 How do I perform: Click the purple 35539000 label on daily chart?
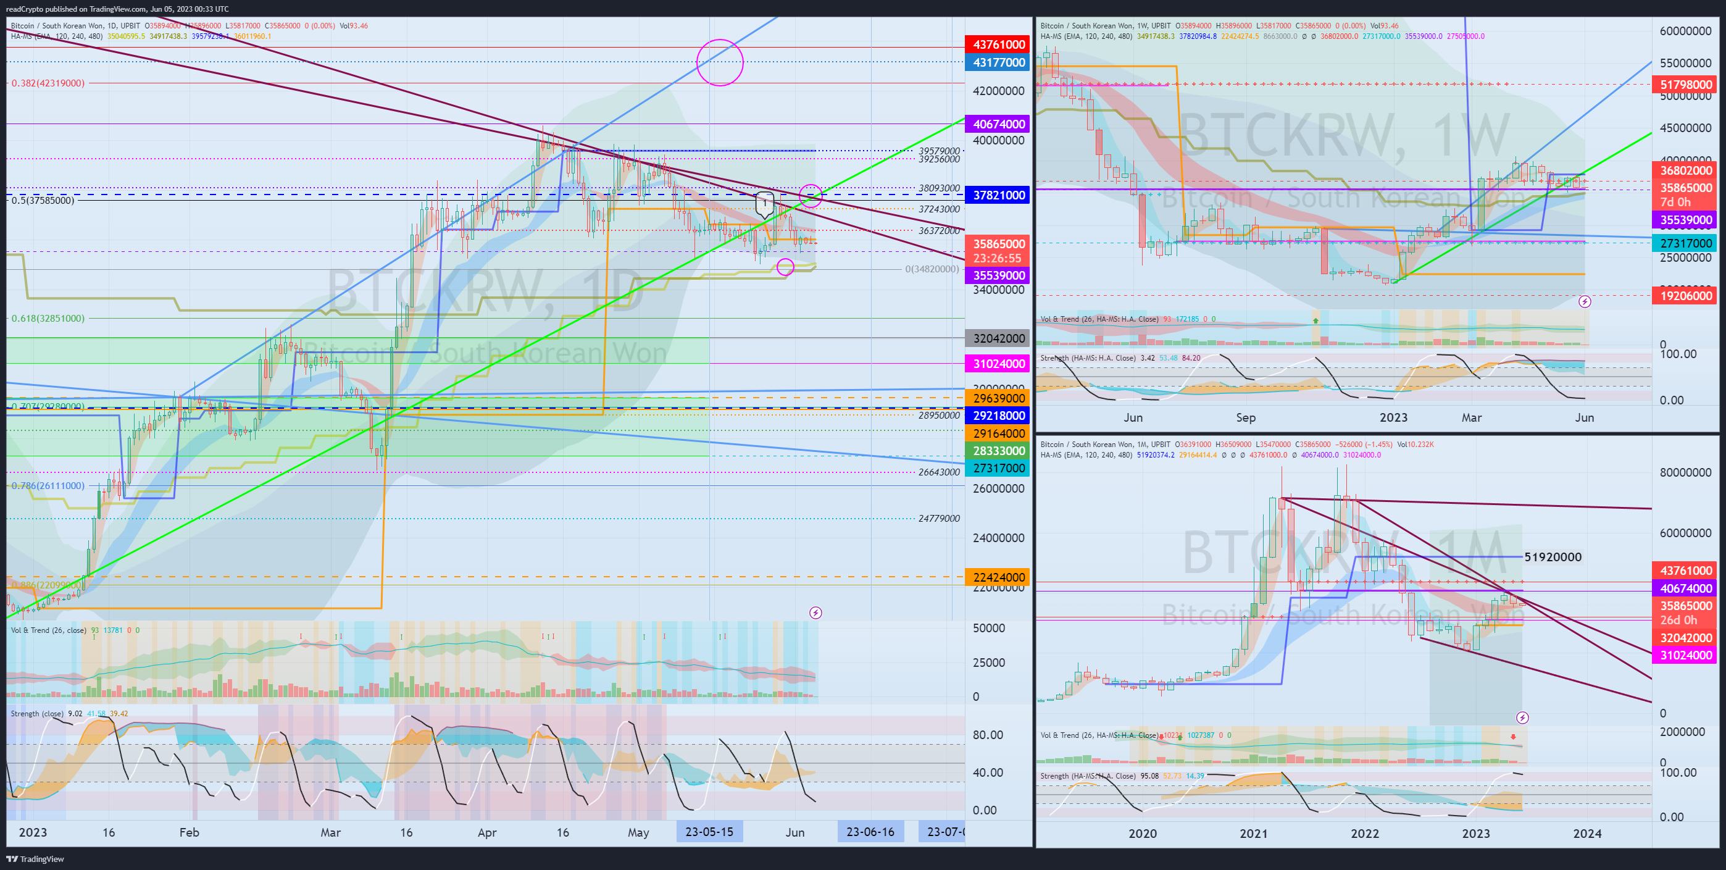click(998, 275)
